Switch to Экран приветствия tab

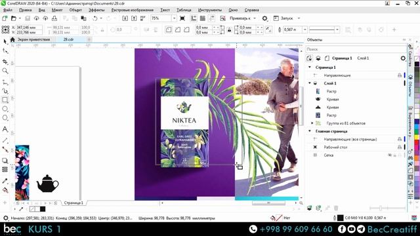click(33, 39)
